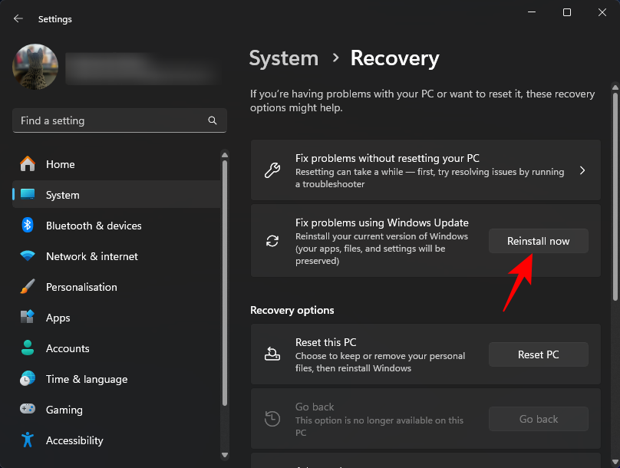Viewport: 620px width, 468px height.
Task: Click the back arrow in Settings title bar
Action: pyautogui.click(x=18, y=18)
